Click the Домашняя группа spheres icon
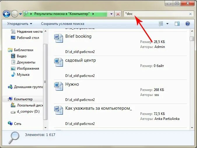This screenshot has width=197, height=148. tap(10, 87)
